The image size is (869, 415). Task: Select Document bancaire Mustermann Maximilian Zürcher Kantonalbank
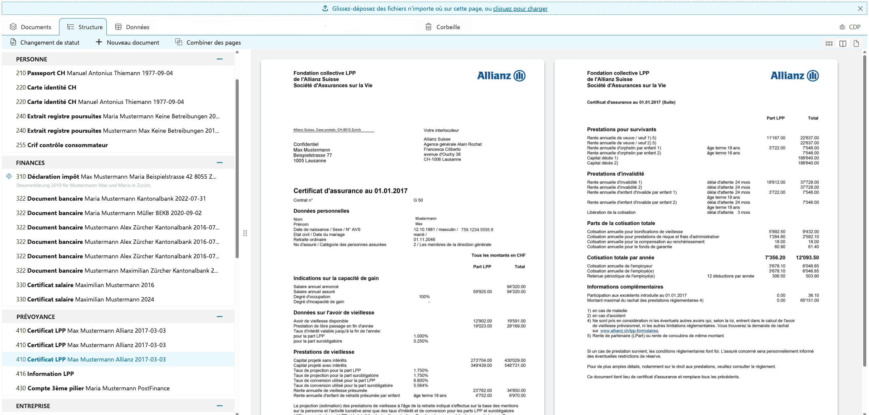click(118, 271)
